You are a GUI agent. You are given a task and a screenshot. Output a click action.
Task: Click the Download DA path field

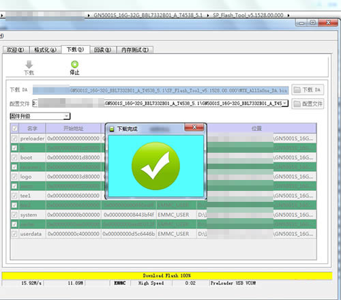click(x=160, y=90)
